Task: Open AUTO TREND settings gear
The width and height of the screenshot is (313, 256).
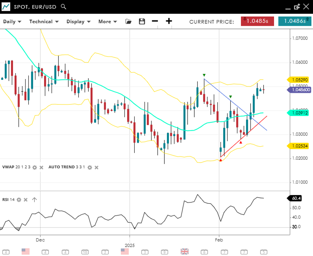Action: [90, 167]
